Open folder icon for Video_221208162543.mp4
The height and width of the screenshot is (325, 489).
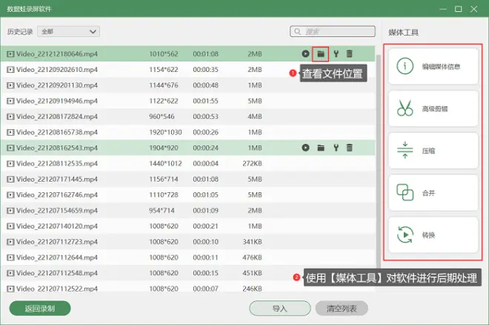click(321, 148)
